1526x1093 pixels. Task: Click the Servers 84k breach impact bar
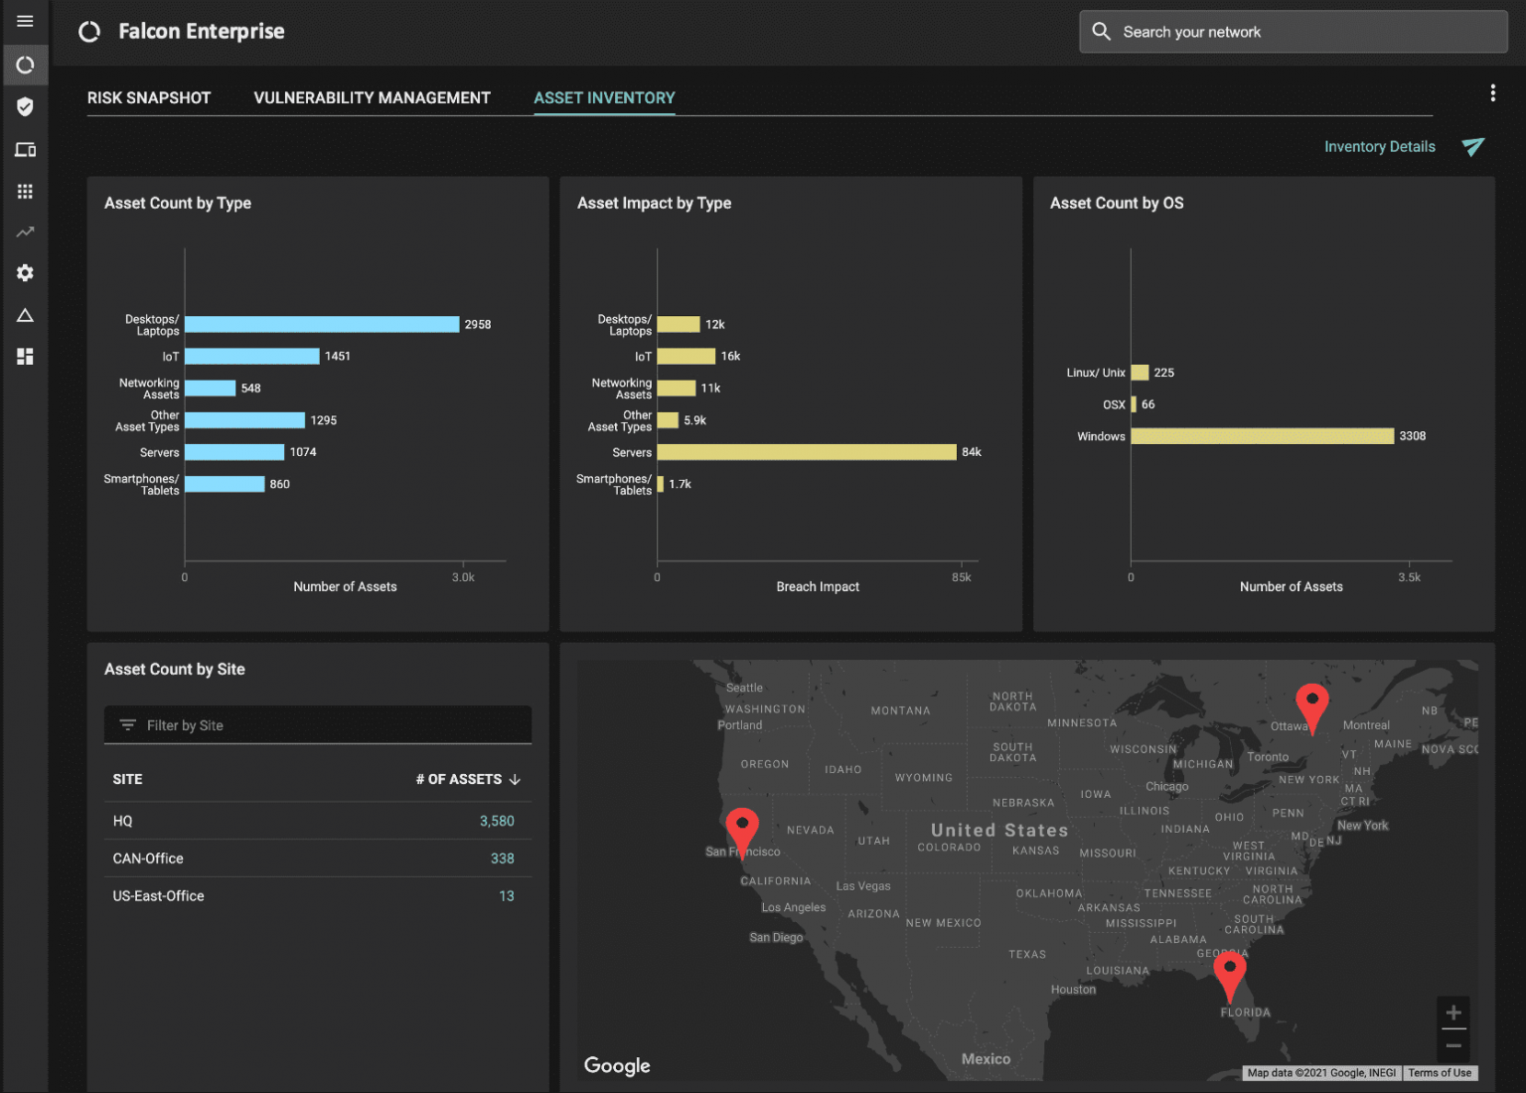coord(806,452)
